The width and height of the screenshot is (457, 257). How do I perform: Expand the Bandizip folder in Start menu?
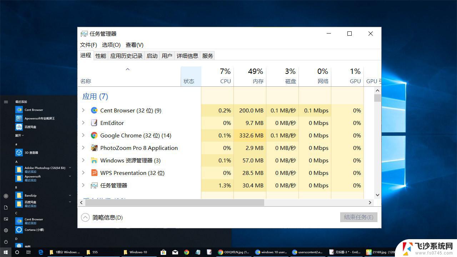point(70,196)
